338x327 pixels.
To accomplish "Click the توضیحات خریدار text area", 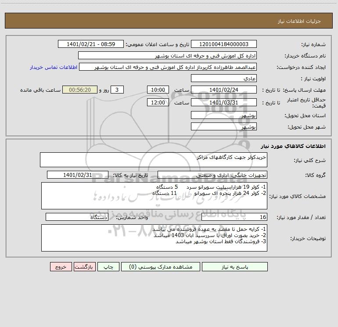I will point(154,238).
